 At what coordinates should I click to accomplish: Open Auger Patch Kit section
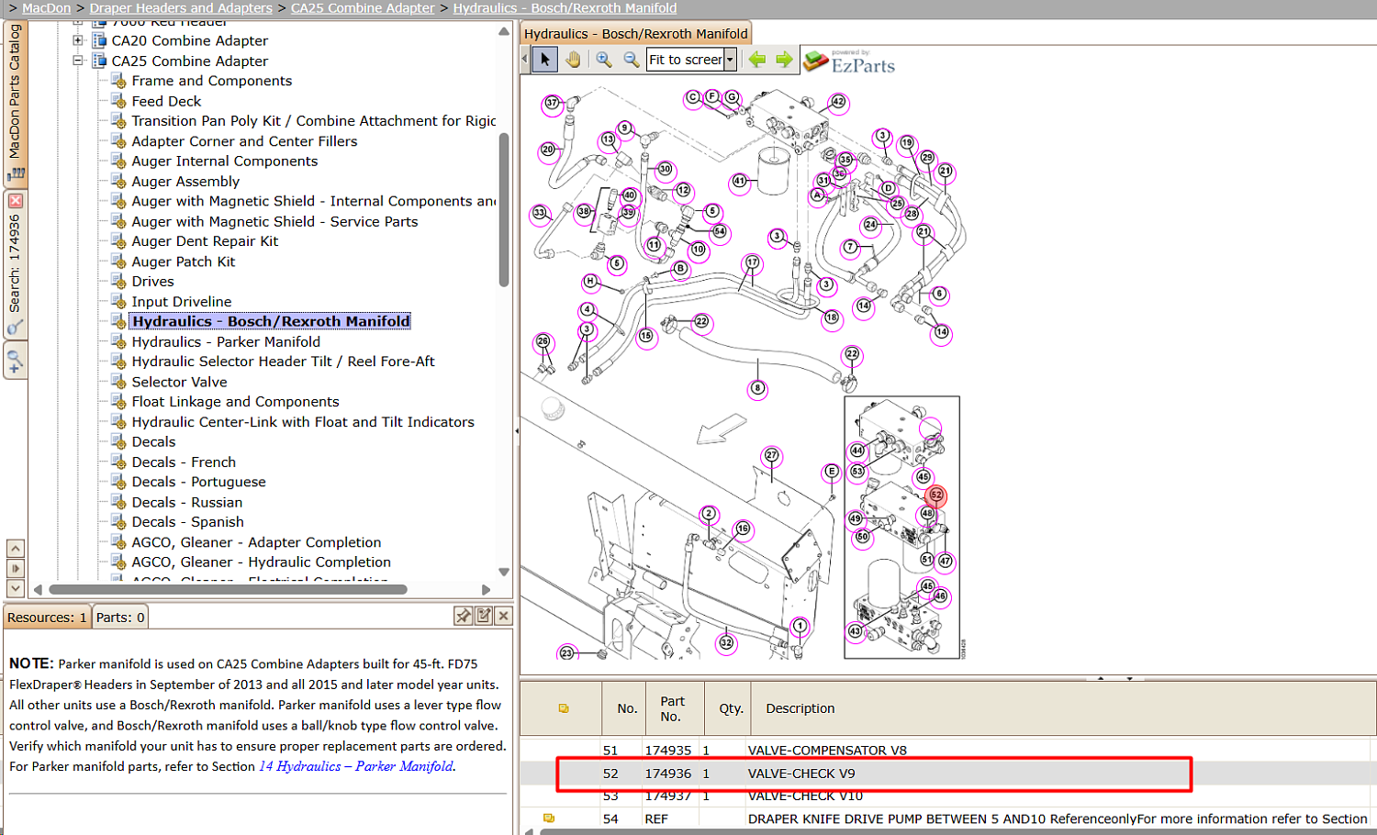184,262
